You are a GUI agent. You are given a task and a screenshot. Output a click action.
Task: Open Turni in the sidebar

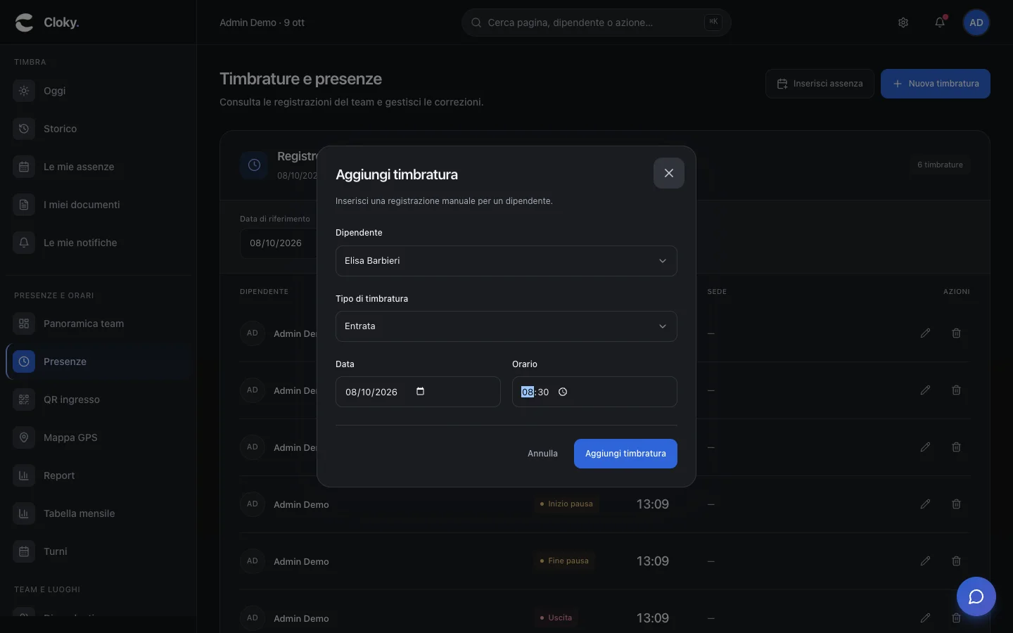(98, 551)
